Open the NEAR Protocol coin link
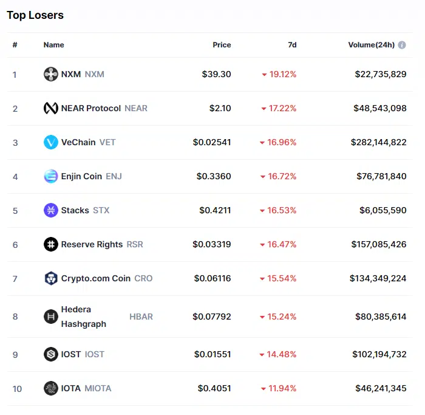Viewport: 425px width, 415px height. pos(91,108)
